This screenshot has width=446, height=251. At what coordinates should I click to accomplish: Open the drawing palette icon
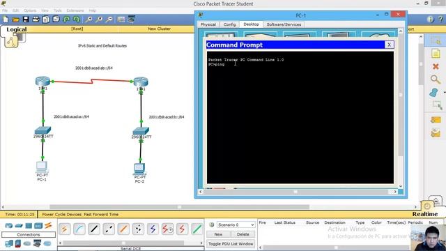(x=121, y=20)
